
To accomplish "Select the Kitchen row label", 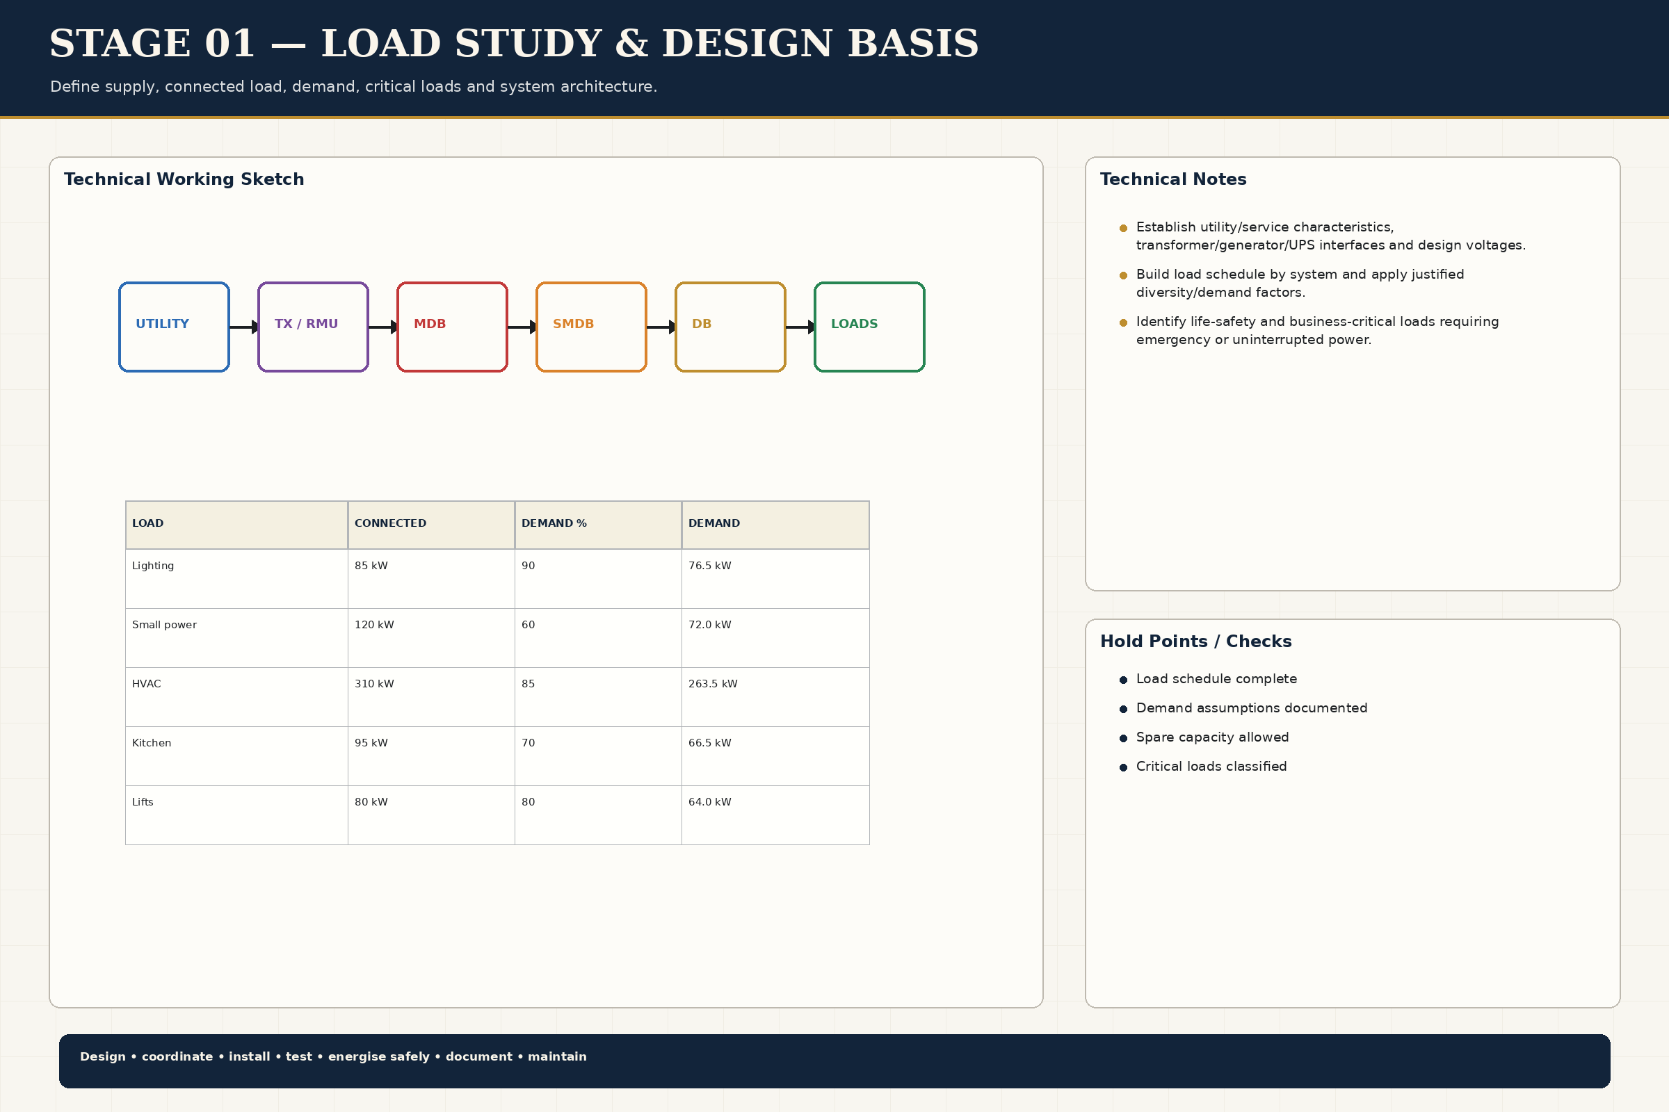I will [151, 742].
